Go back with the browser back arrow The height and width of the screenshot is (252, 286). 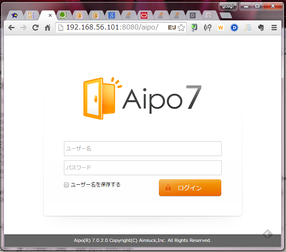(x=11, y=28)
